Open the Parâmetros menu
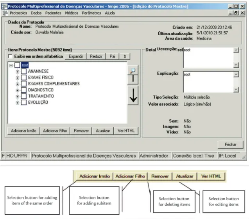The image size is (249, 219). click(x=91, y=13)
